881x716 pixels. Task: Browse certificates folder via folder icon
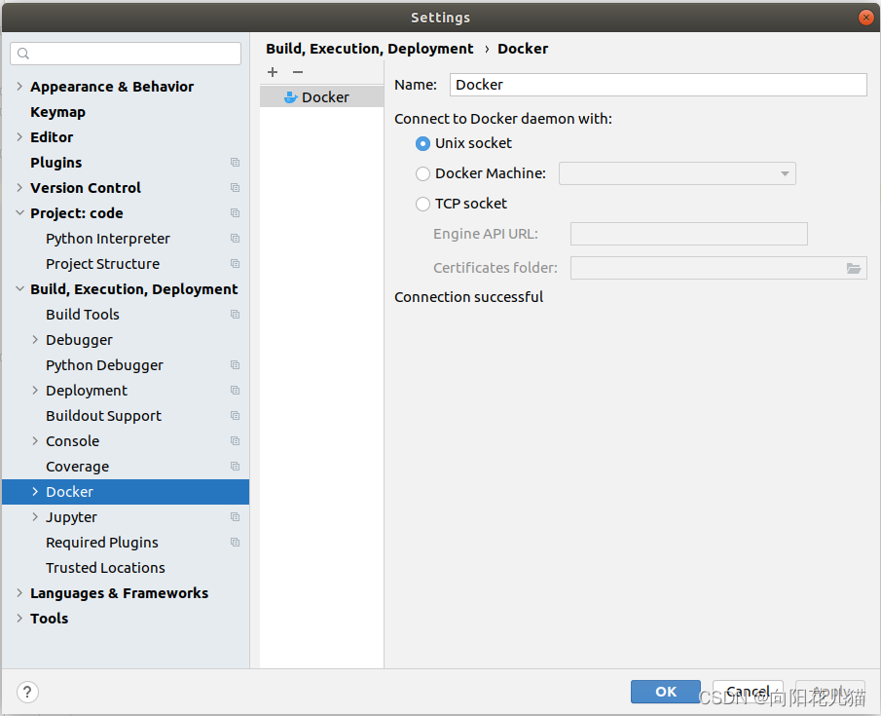(x=854, y=268)
